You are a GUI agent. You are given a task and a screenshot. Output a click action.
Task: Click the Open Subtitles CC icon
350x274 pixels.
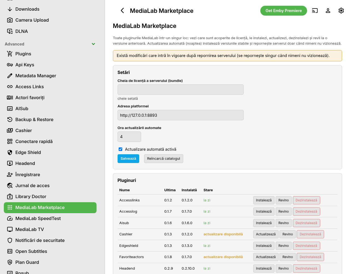tap(10, 251)
